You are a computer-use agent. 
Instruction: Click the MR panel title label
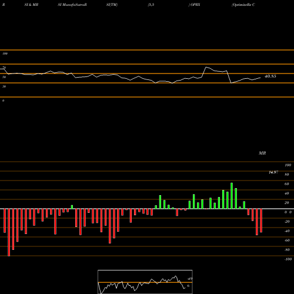coord(262,153)
